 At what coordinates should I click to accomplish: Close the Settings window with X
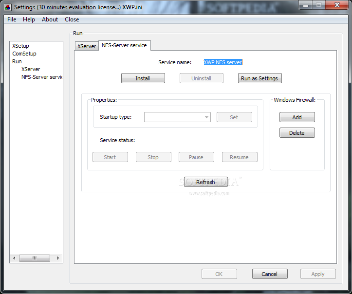[337, 5]
